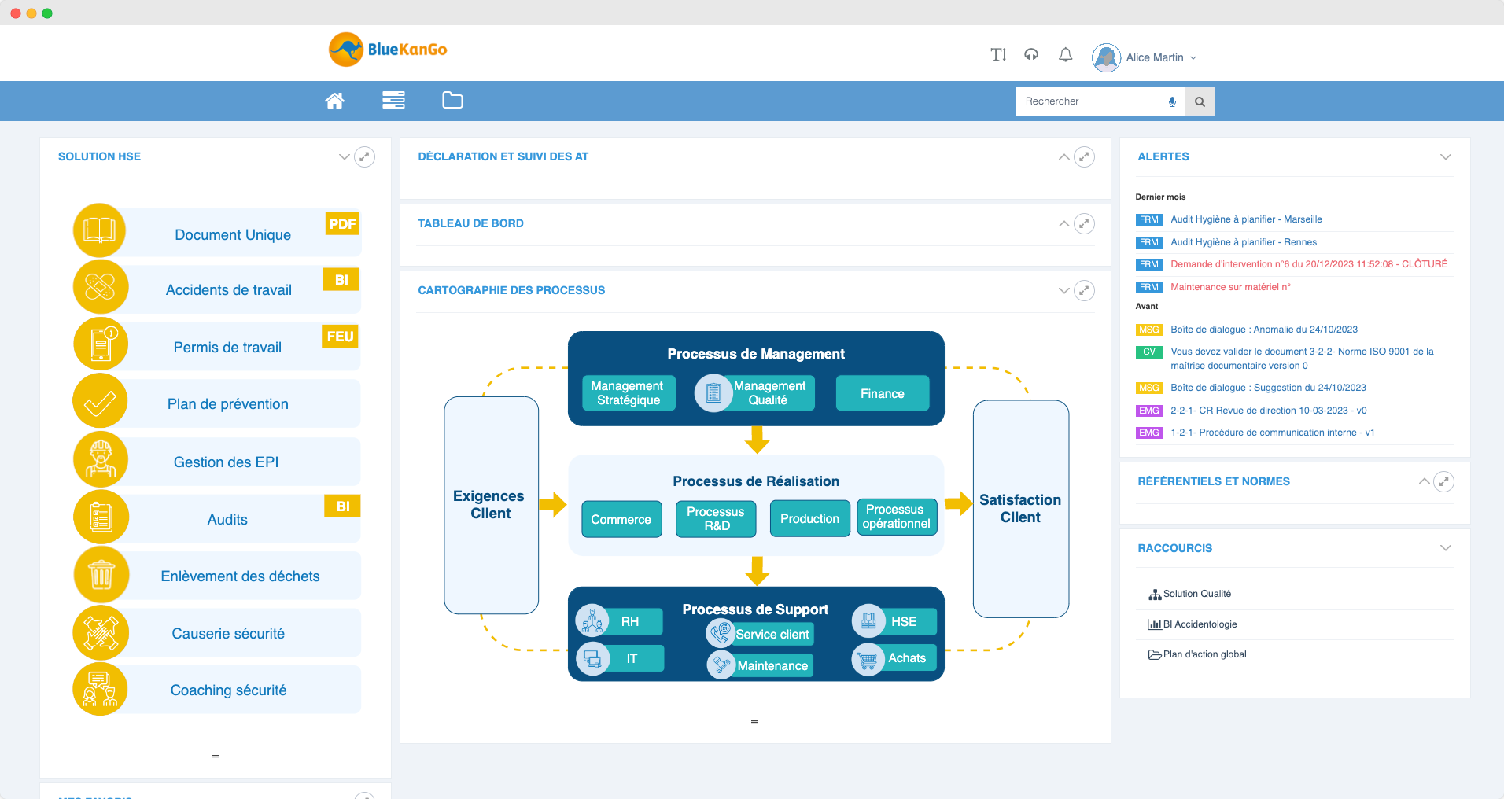
Task: Click the Plan de prévention checkmark icon
Action: 100,401
